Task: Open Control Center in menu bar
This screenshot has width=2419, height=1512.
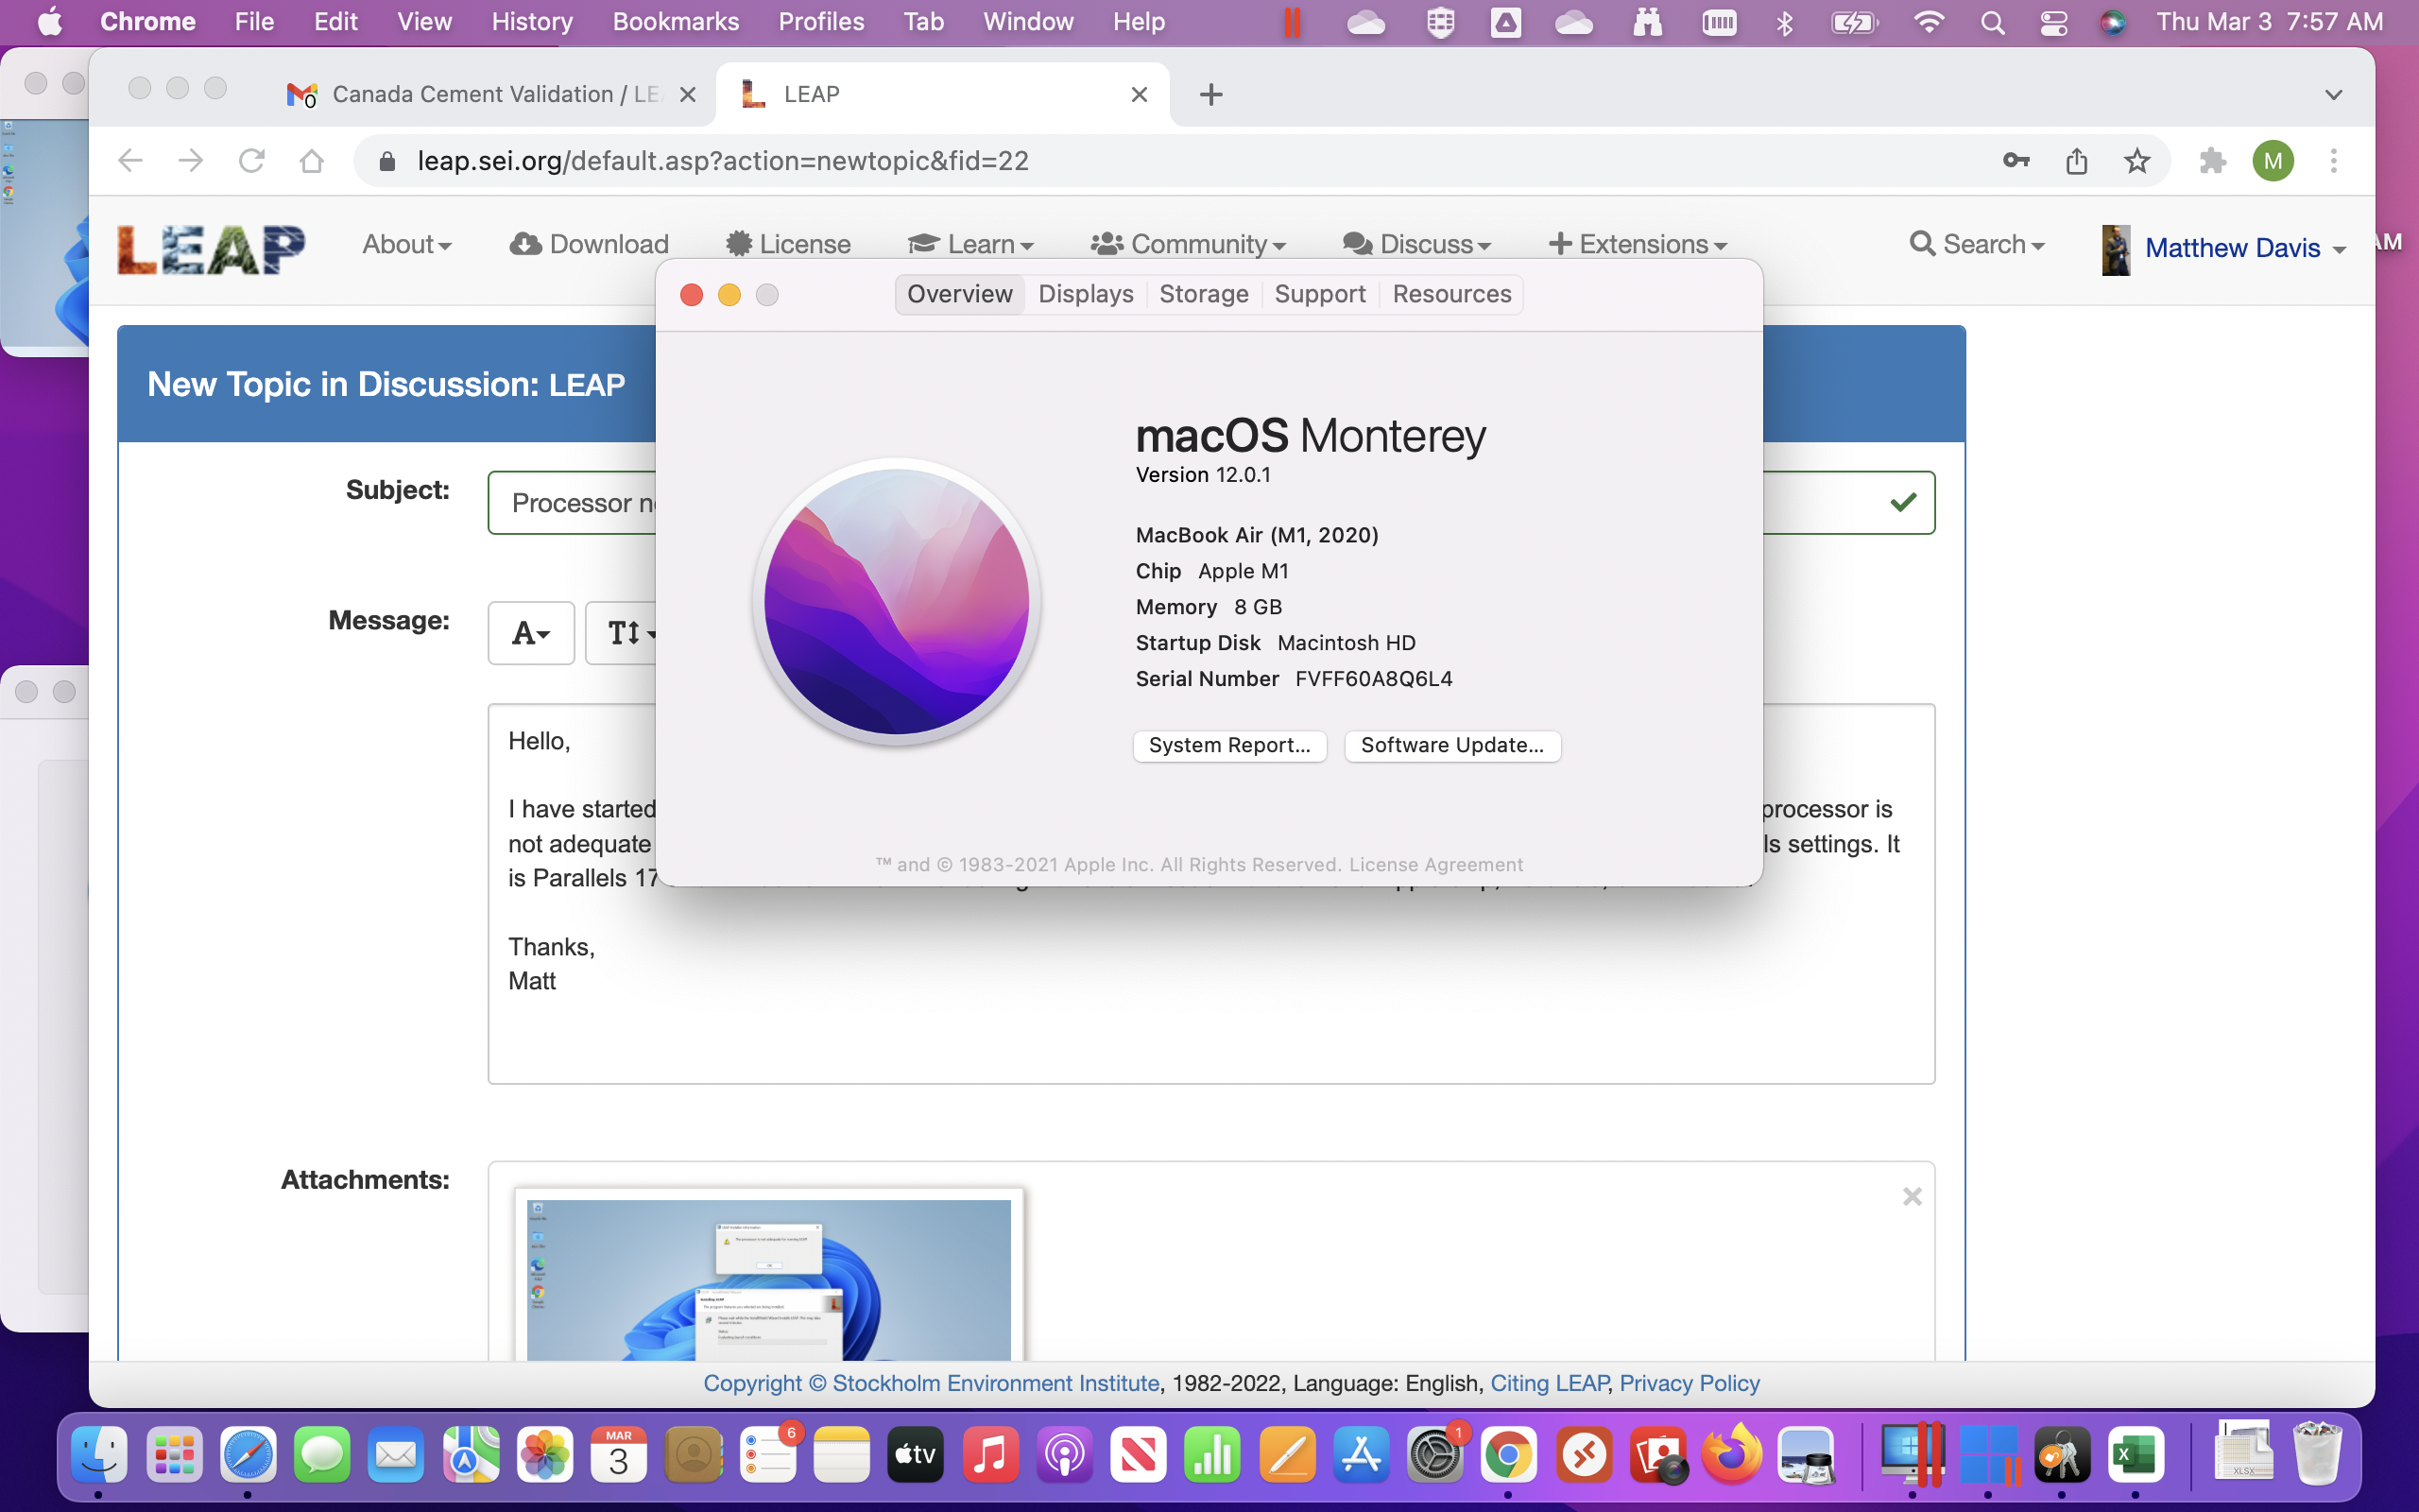Action: 2053,22
